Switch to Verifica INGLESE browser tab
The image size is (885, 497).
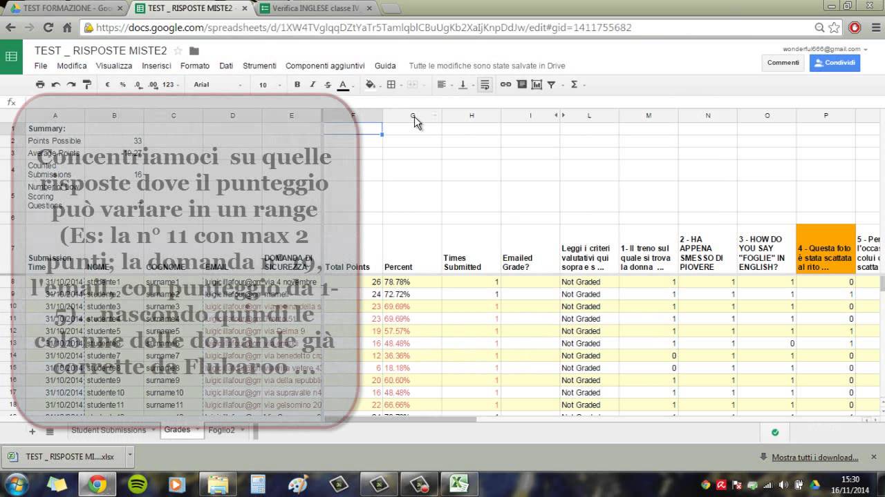tap(317, 8)
